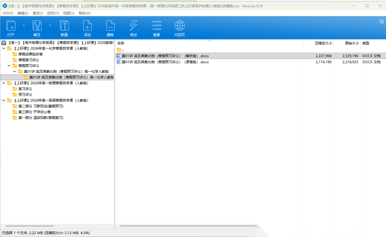Collapse the 寒假预习讲义 tree folder

click(x=9, y=66)
